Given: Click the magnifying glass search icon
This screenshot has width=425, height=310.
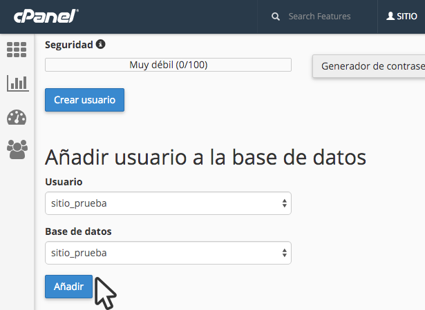Looking at the screenshot, I should pos(276,17).
